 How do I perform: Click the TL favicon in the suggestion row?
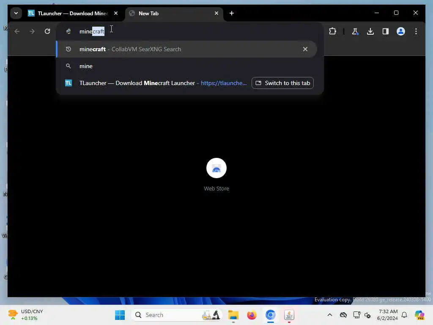pyautogui.click(x=69, y=83)
